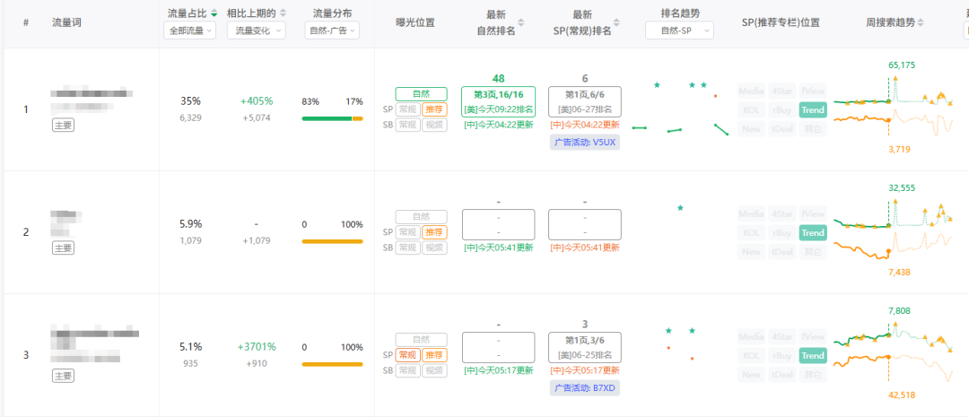
Task: Open 广告活动: B7XD campaign link
Action: pyautogui.click(x=585, y=388)
